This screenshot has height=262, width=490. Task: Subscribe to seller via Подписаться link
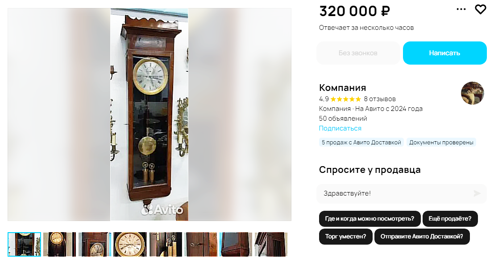coord(340,128)
